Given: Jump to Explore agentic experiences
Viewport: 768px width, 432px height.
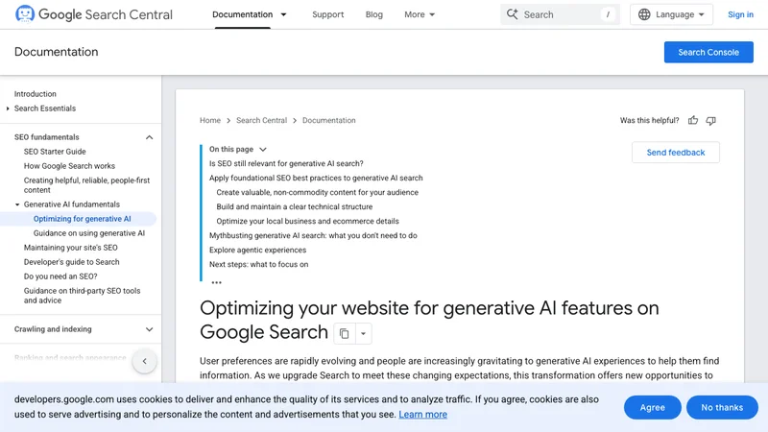Looking at the screenshot, I should (257, 250).
